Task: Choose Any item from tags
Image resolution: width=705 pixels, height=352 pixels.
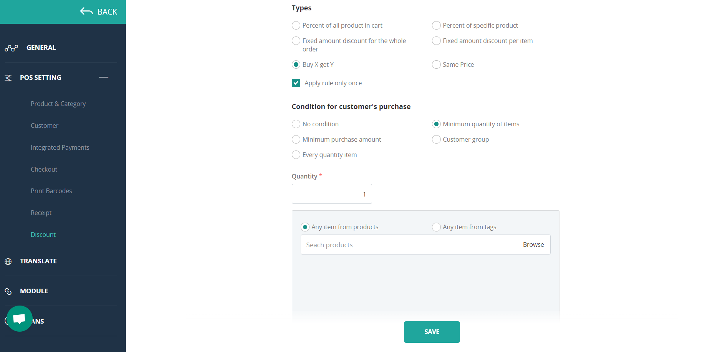Action: [436, 227]
